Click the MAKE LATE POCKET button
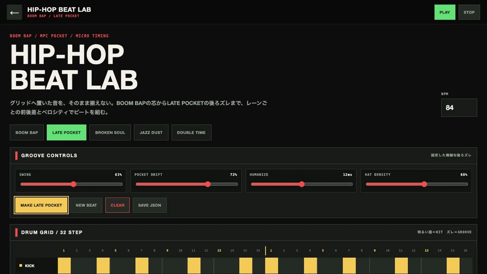Image resolution: width=487 pixels, height=274 pixels. click(41, 205)
